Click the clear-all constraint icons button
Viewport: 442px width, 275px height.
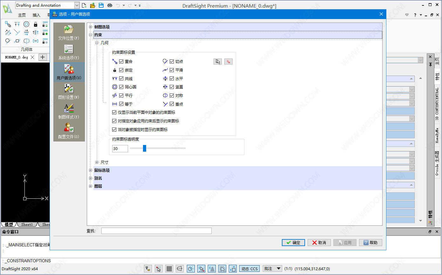pos(228,62)
